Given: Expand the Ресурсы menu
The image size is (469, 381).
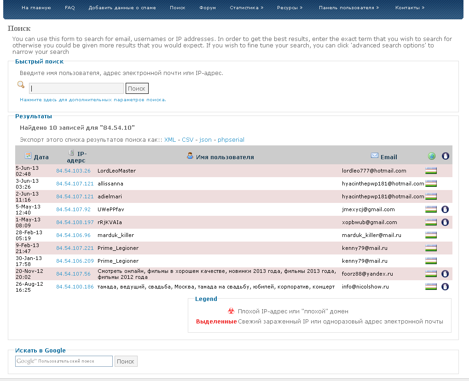Looking at the screenshot, I should pyautogui.click(x=290, y=8).
